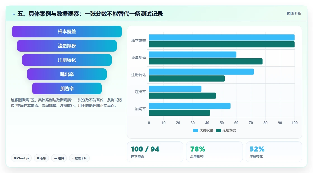The image size is (313, 173).
Task: Click the description paragraph below the funnel
Action: (66, 103)
